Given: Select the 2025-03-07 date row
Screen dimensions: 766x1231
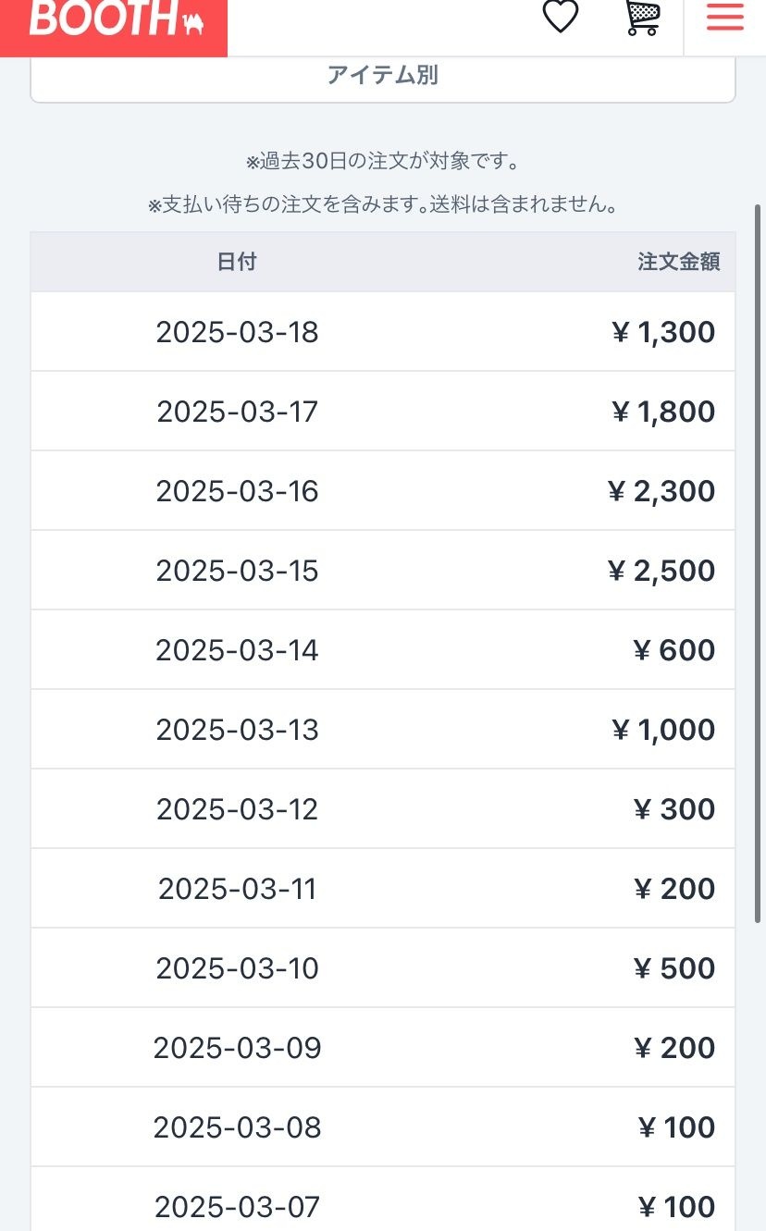Looking at the screenshot, I should [237, 1207].
